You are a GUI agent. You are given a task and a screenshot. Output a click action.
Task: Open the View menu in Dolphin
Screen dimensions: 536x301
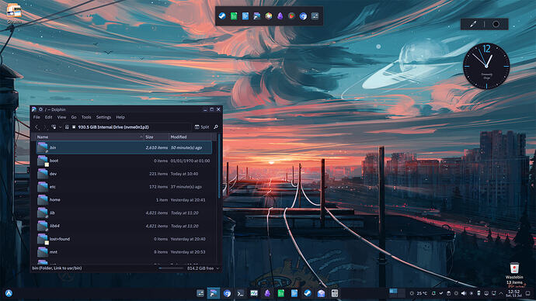pyautogui.click(x=61, y=117)
